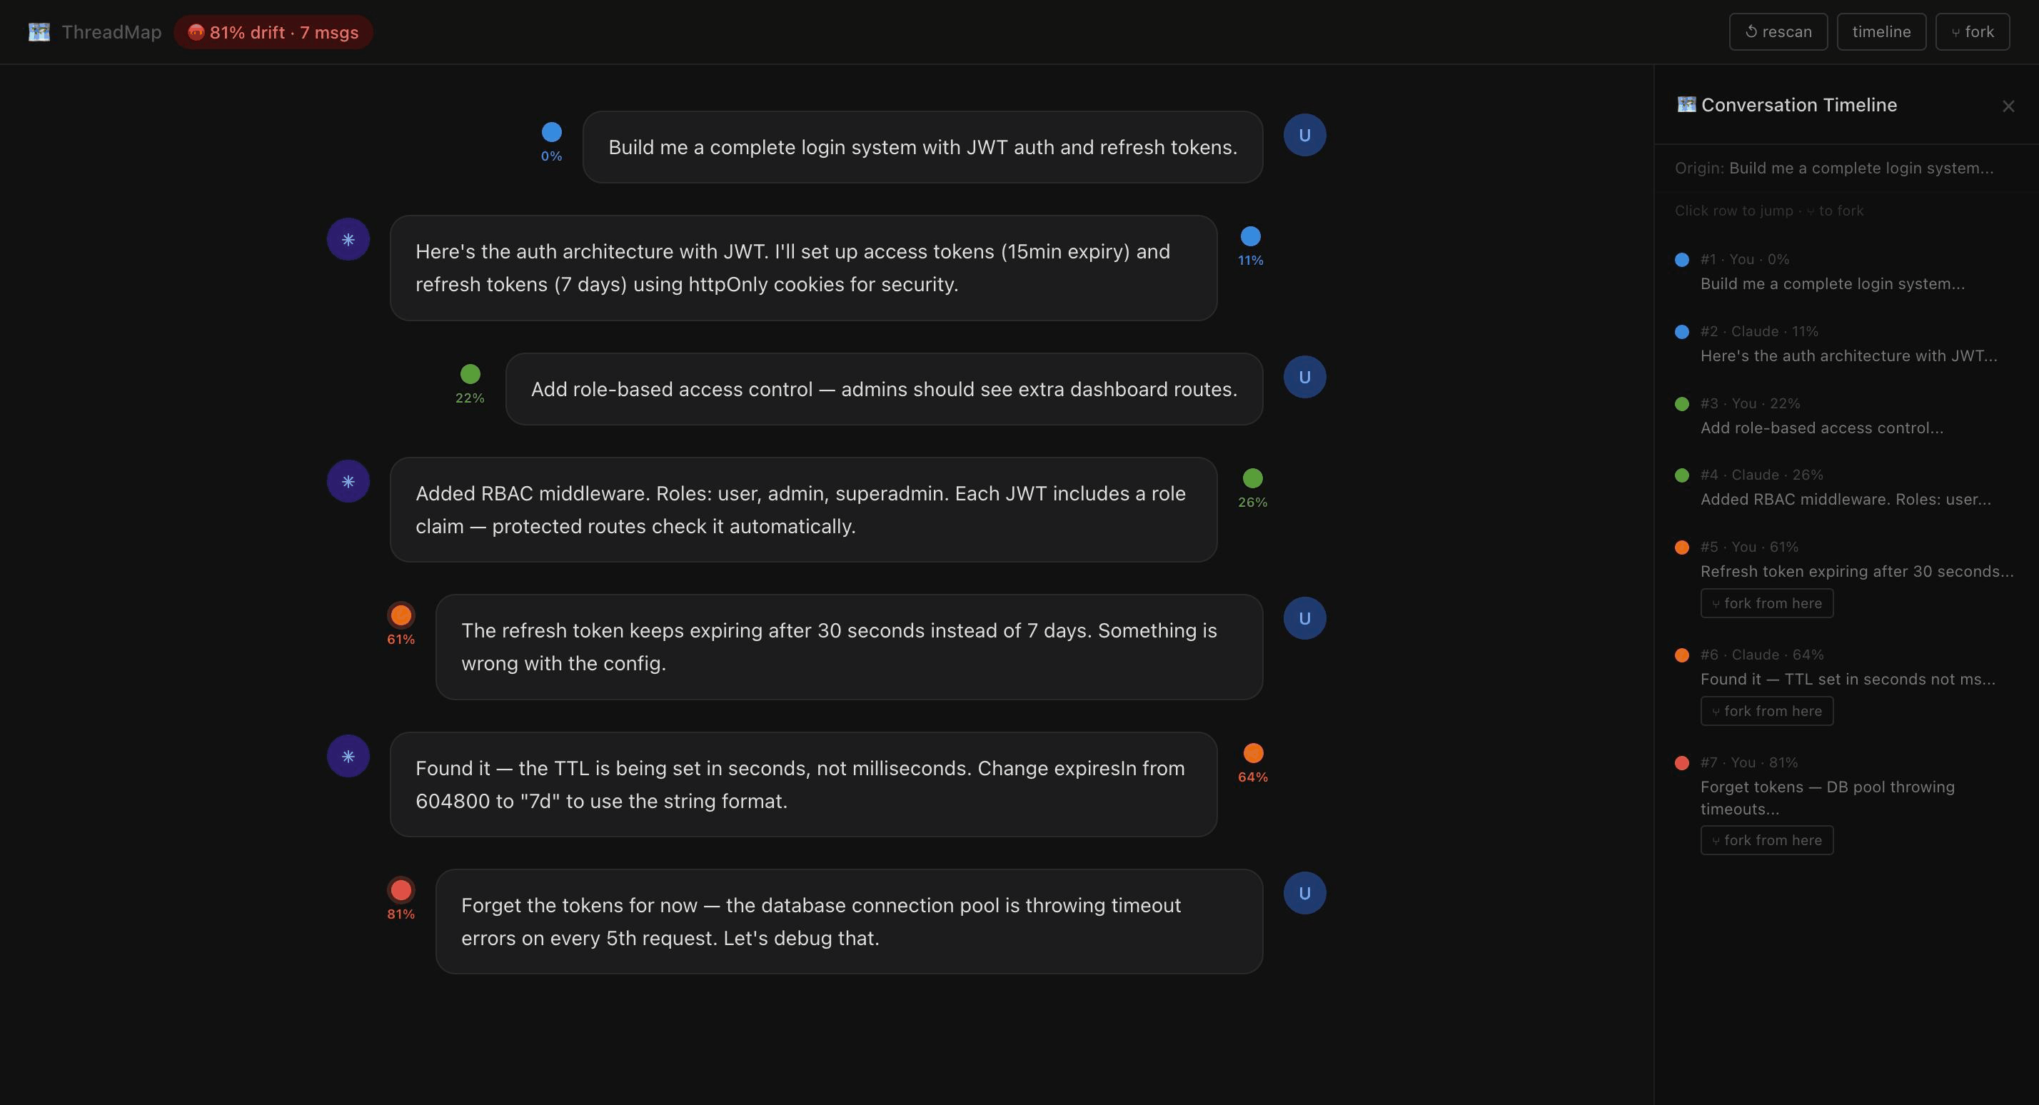Click the user avatar beside the origin message

click(1304, 135)
